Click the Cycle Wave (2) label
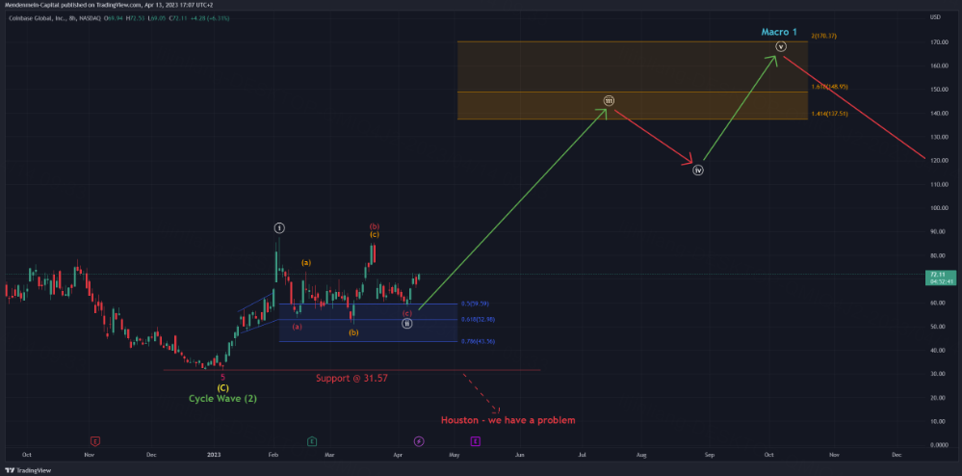Viewport: 962px width, 476px height. pos(222,399)
